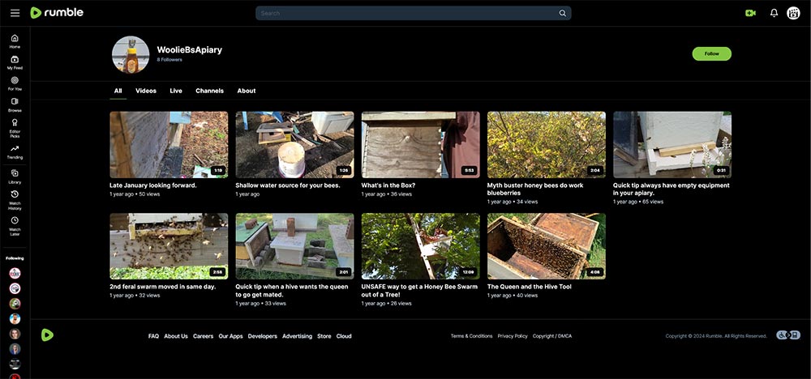Open the Terms & Conditions link
Viewport: 811px width, 379px height.
[471, 336]
